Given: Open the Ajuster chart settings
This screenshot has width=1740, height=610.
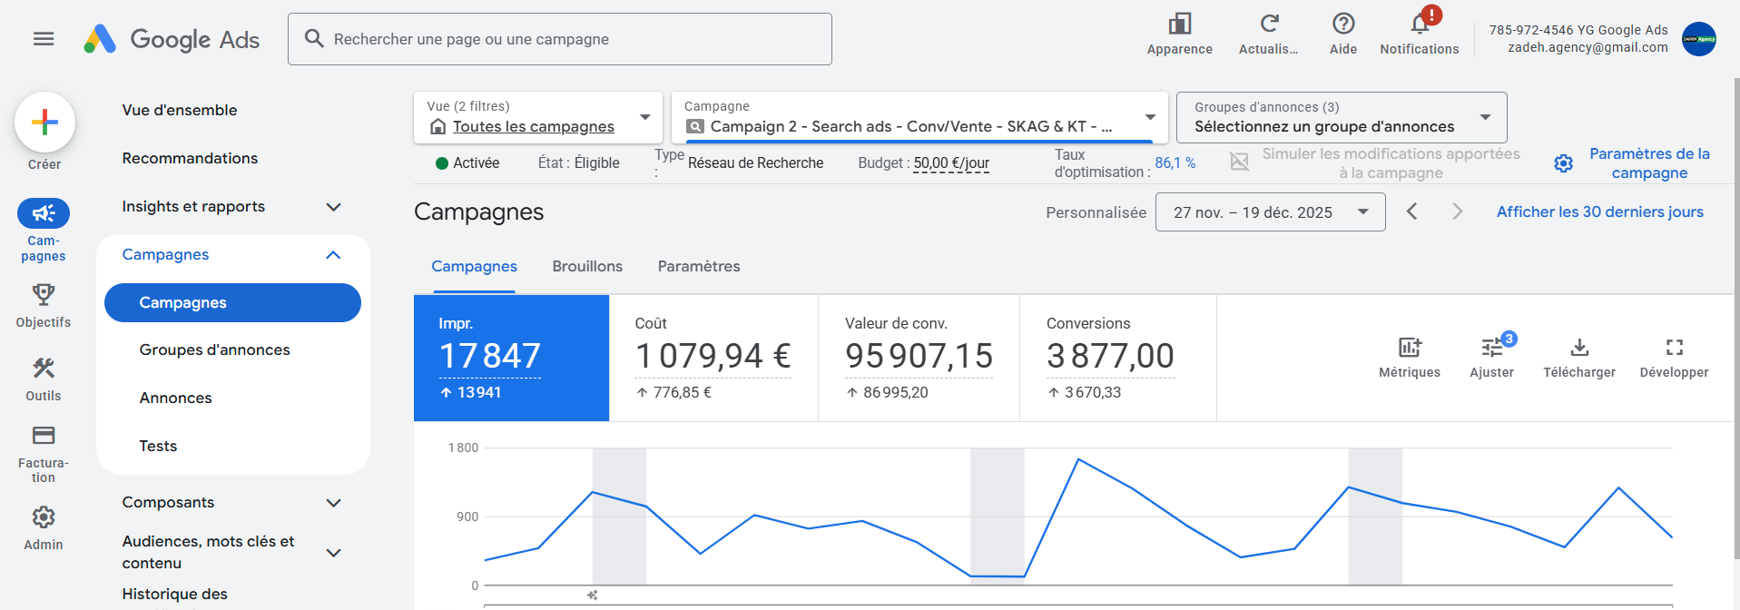Looking at the screenshot, I should [1491, 348].
